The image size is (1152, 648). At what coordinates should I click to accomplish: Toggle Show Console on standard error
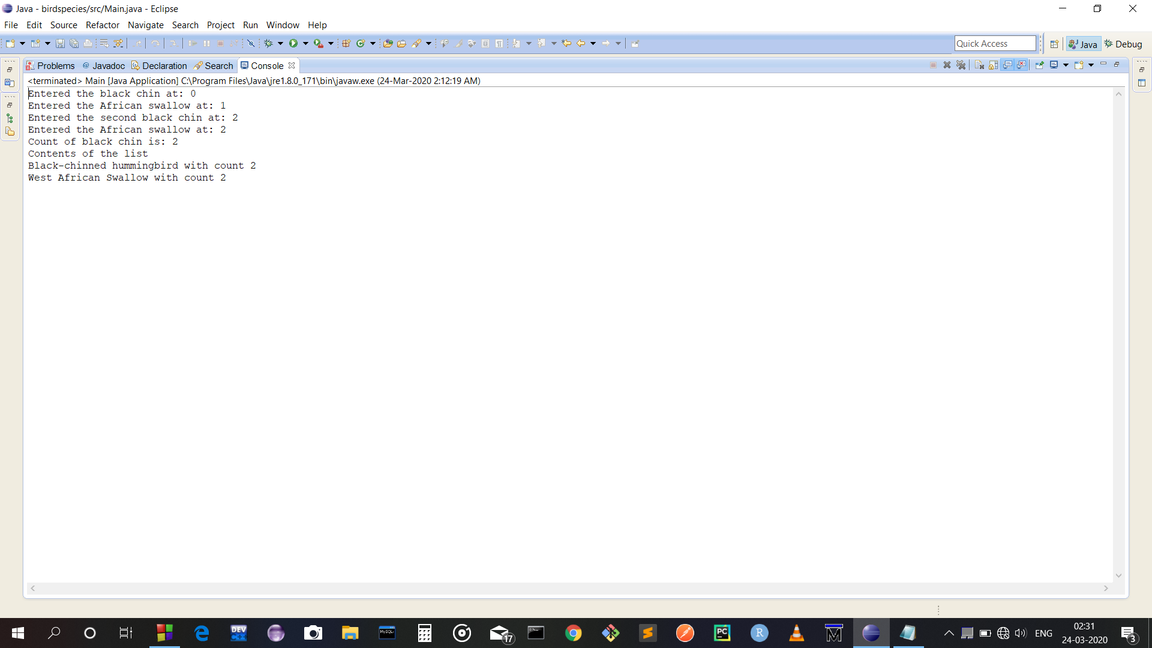coord(1021,65)
